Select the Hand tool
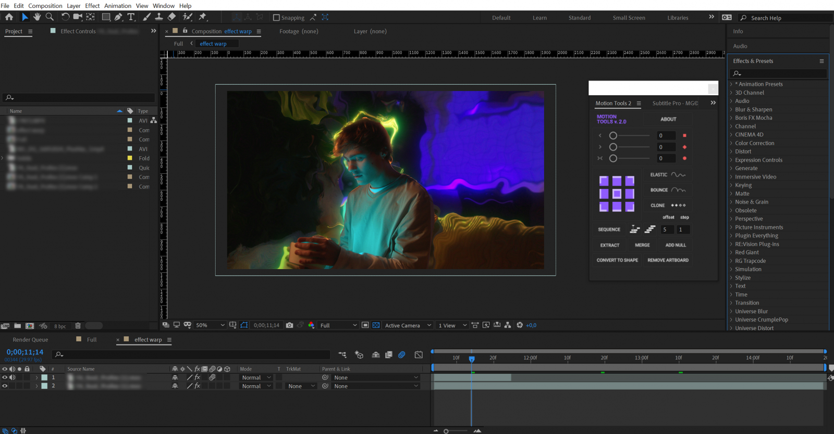 coord(37,17)
